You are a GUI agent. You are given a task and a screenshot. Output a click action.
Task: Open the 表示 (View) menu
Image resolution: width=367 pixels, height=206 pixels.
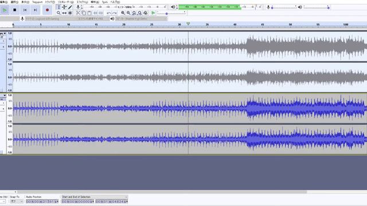pos(25,2)
